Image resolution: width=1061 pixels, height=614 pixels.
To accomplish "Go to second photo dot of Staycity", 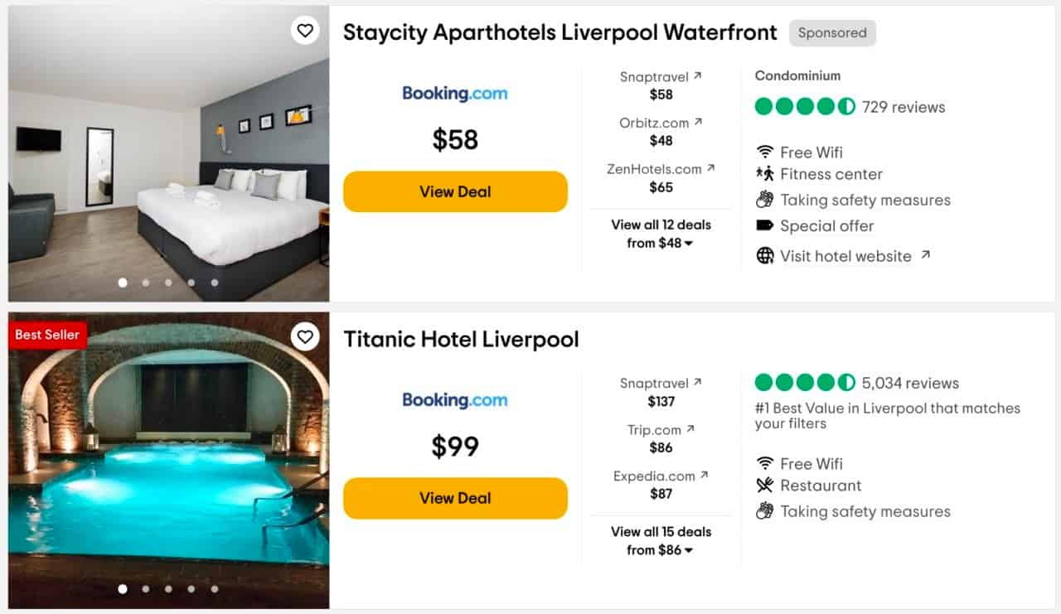I will 146,283.
